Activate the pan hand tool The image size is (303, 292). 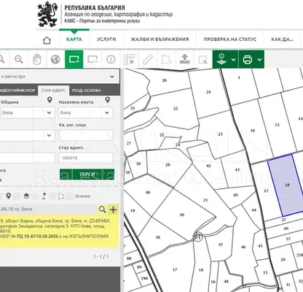(x=37, y=59)
